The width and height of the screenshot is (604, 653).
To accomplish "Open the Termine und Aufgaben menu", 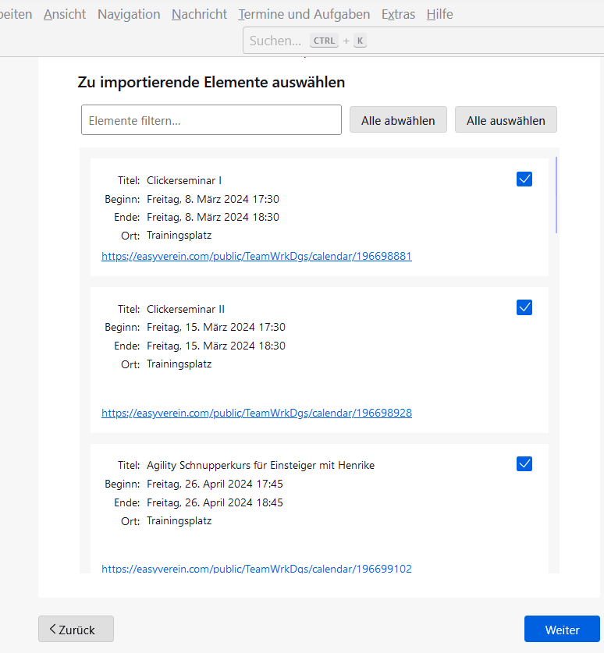I will (x=304, y=14).
